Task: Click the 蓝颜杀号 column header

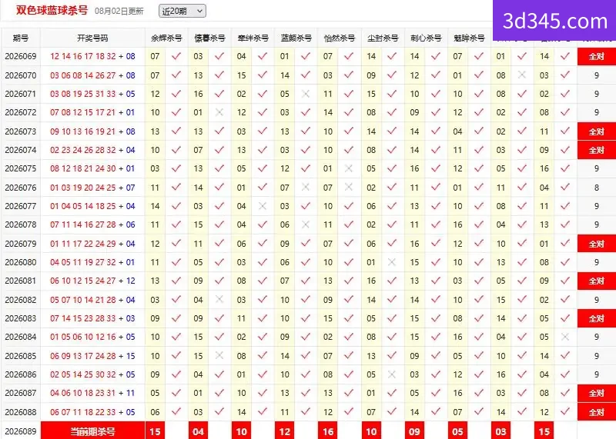Action: coord(296,38)
